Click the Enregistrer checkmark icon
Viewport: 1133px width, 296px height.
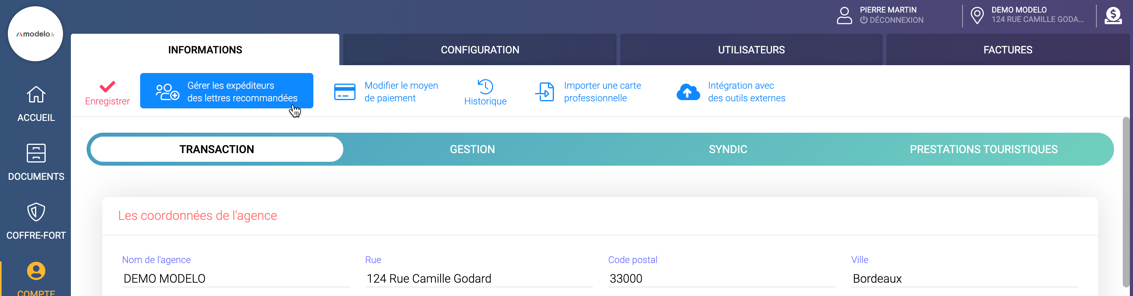[x=107, y=87]
